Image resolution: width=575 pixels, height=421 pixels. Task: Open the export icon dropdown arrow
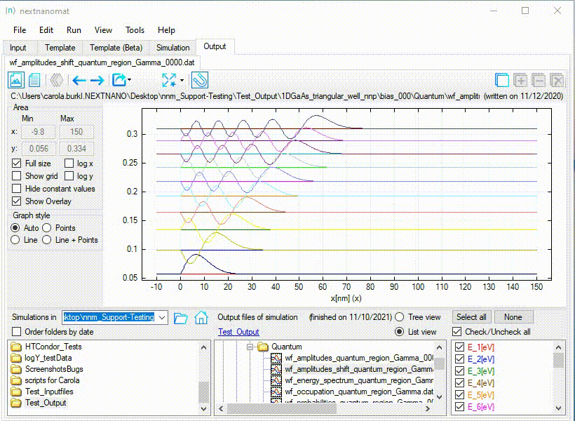[x=130, y=81]
